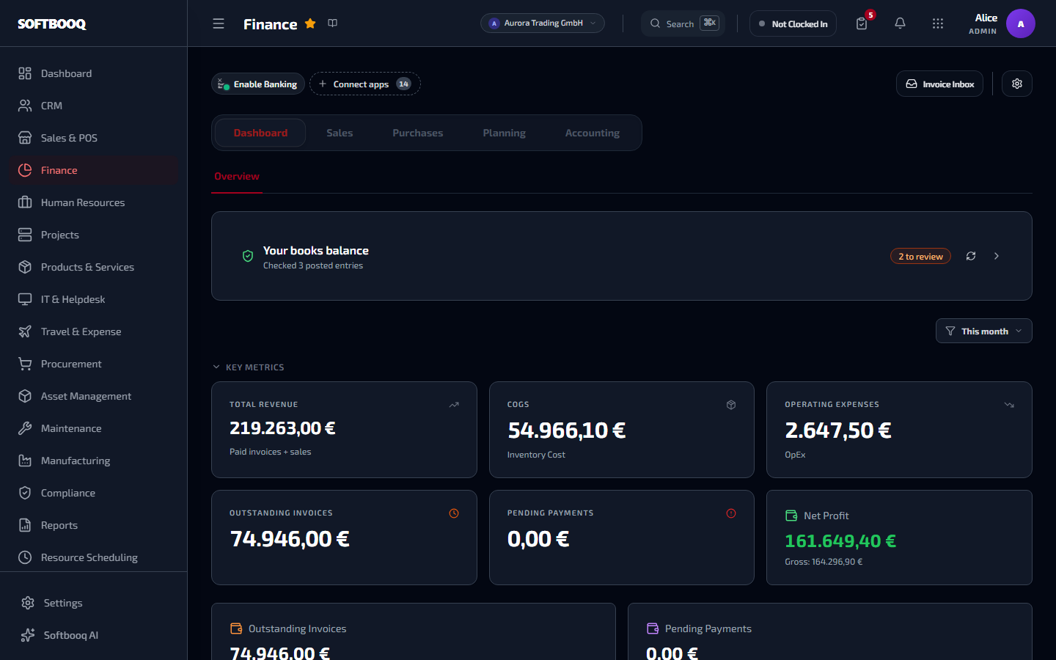Open the Aurora Trading GmbH company dropdown
Viewport: 1056px width, 660px height.
pyautogui.click(x=543, y=23)
